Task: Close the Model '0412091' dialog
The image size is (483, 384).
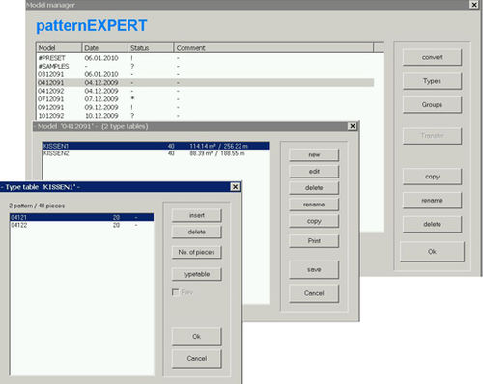Action: pyautogui.click(x=353, y=126)
